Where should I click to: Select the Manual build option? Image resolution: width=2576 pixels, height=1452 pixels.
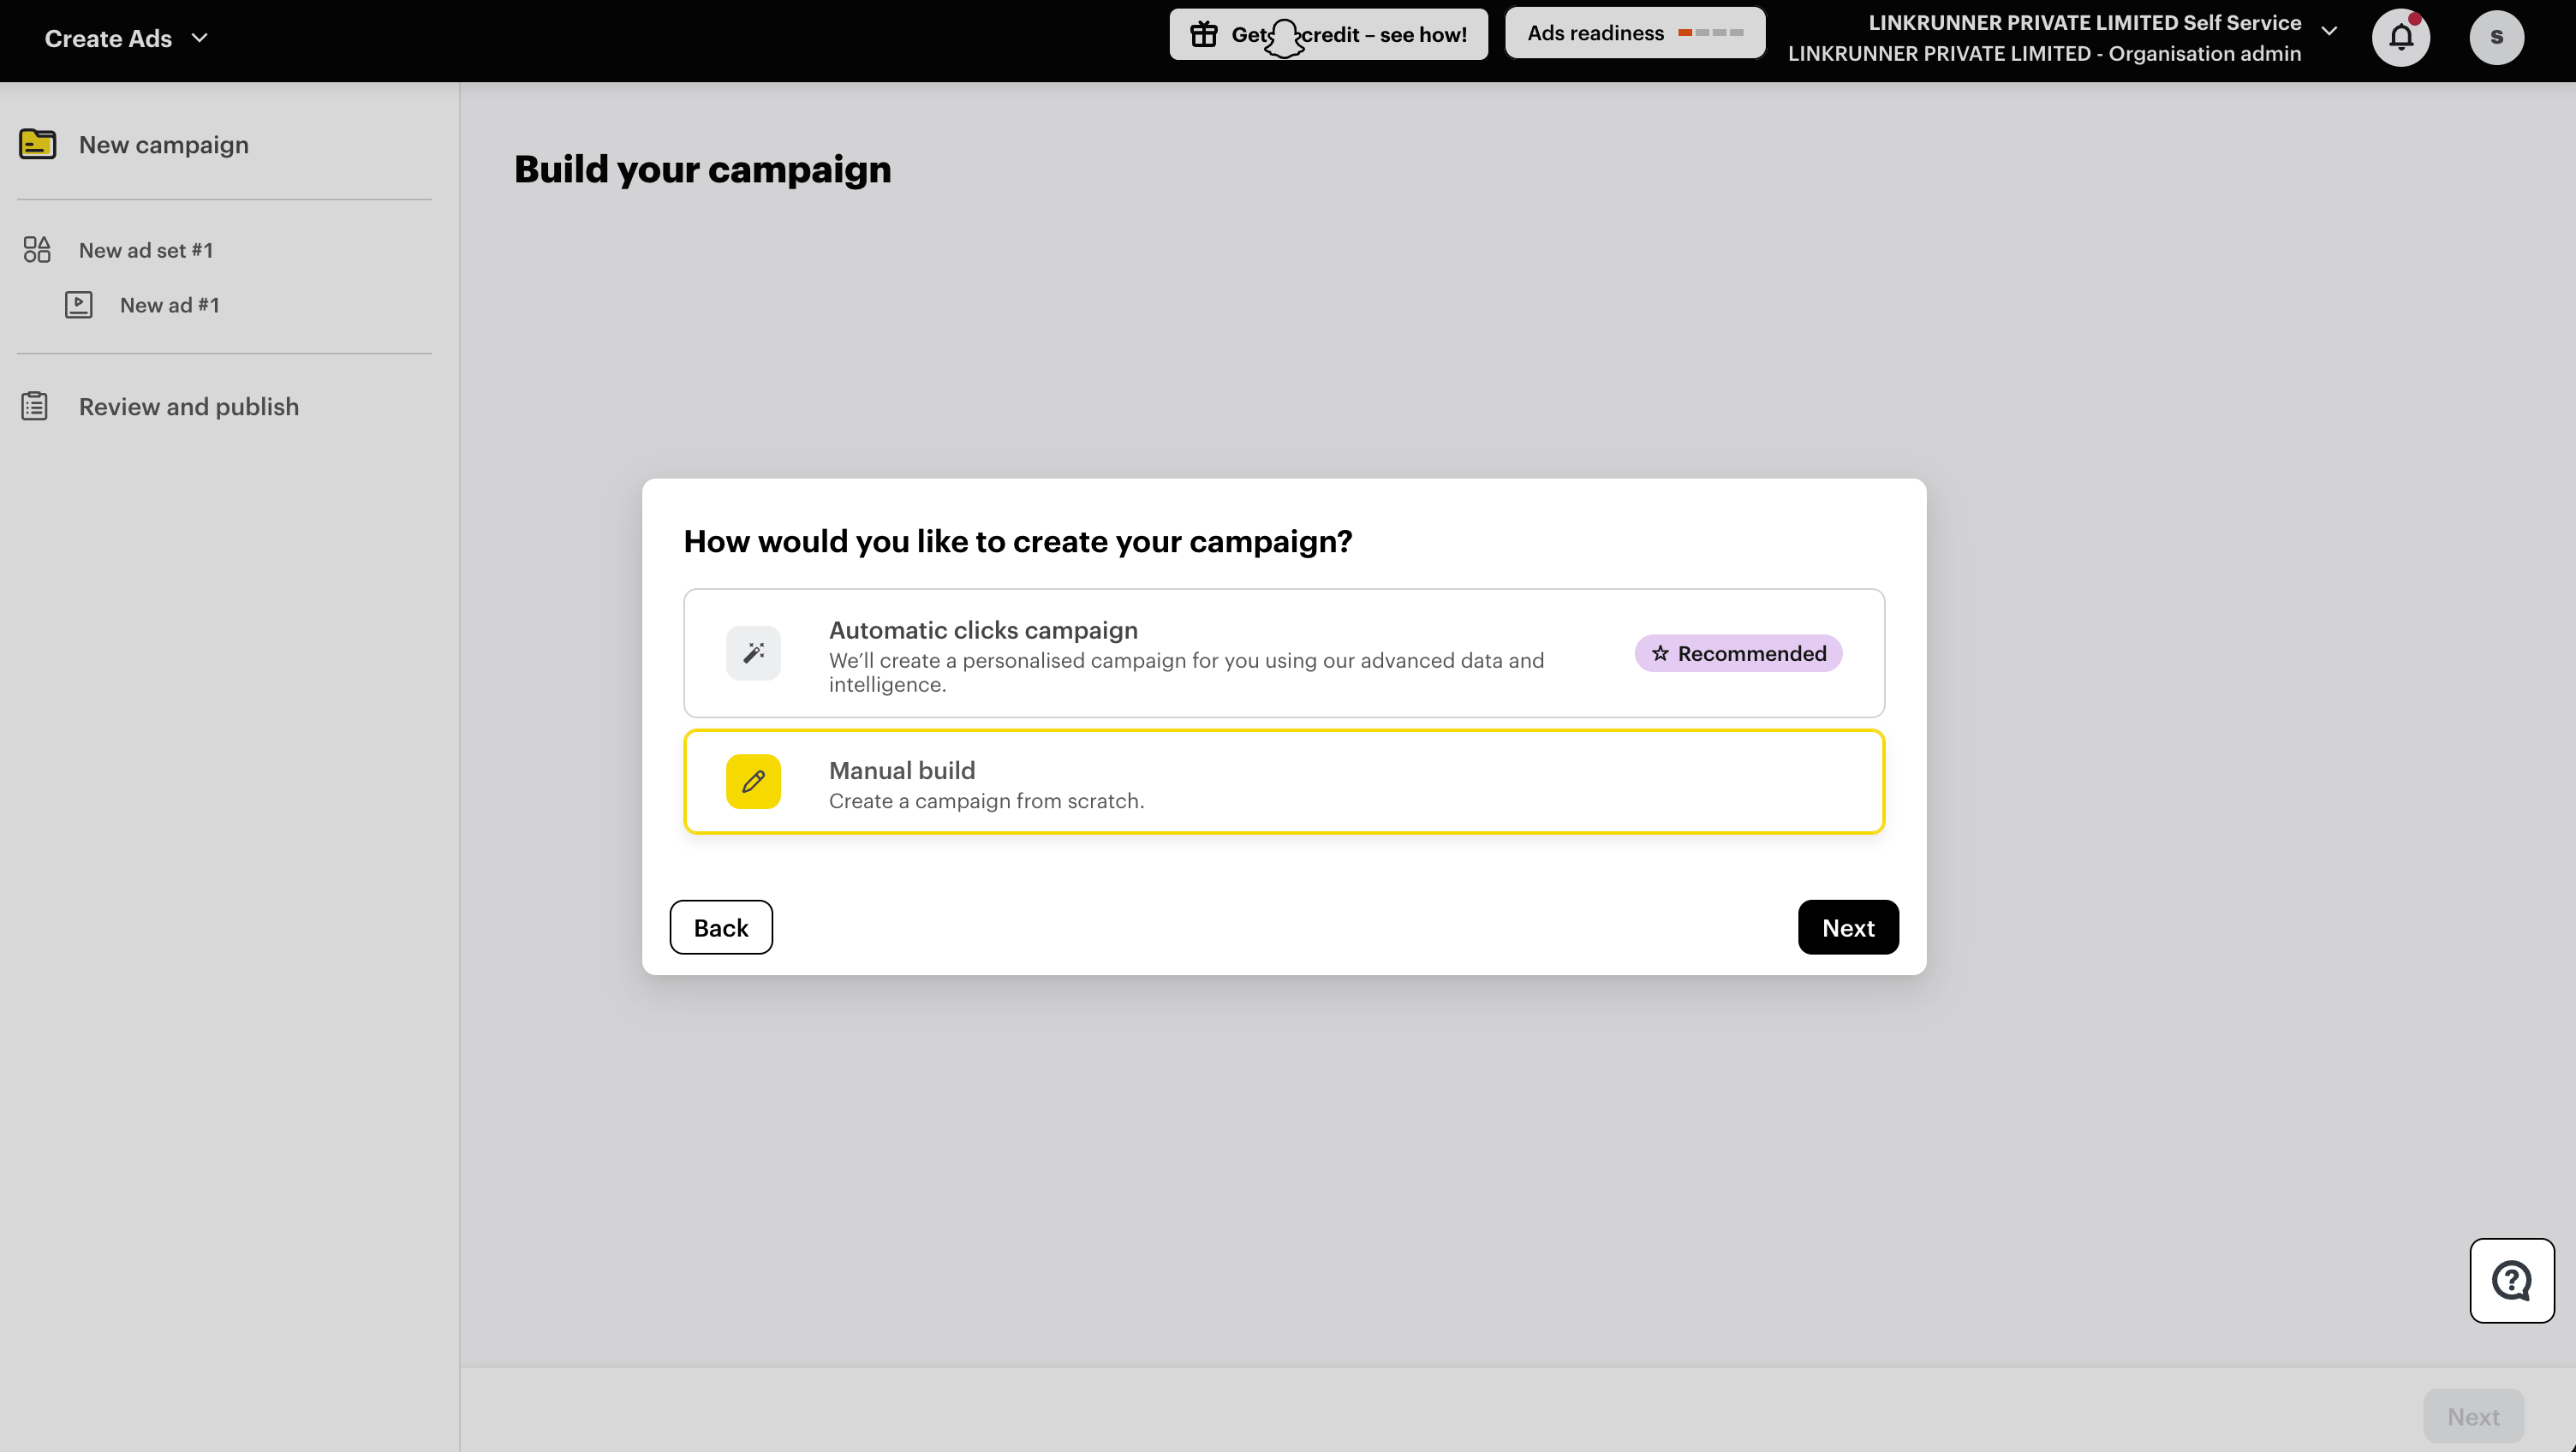pos(1284,781)
